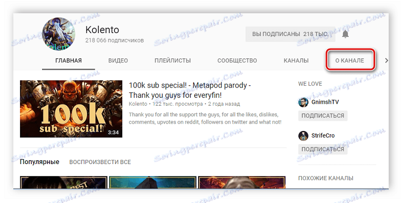
Task: Open the ПЛЕЙЛИСТЫ tab
Action: coord(173,60)
